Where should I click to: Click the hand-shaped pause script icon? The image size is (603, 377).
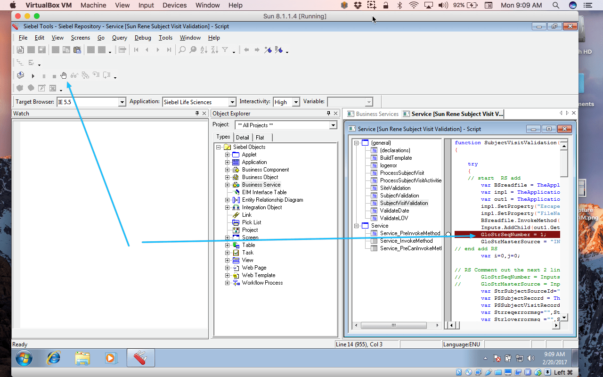(64, 75)
